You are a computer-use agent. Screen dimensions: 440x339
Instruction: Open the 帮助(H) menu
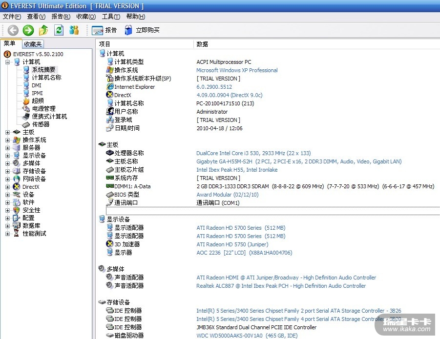click(x=136, y=17)
